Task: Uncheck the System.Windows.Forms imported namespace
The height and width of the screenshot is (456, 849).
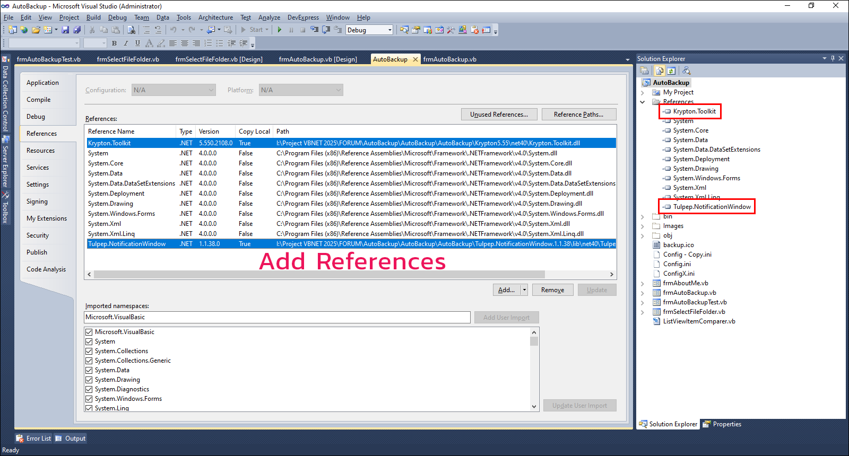Action: [x=89, y=399]
